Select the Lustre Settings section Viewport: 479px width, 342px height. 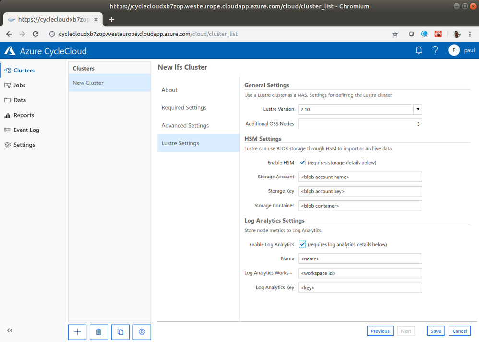[x=199, y=143]
